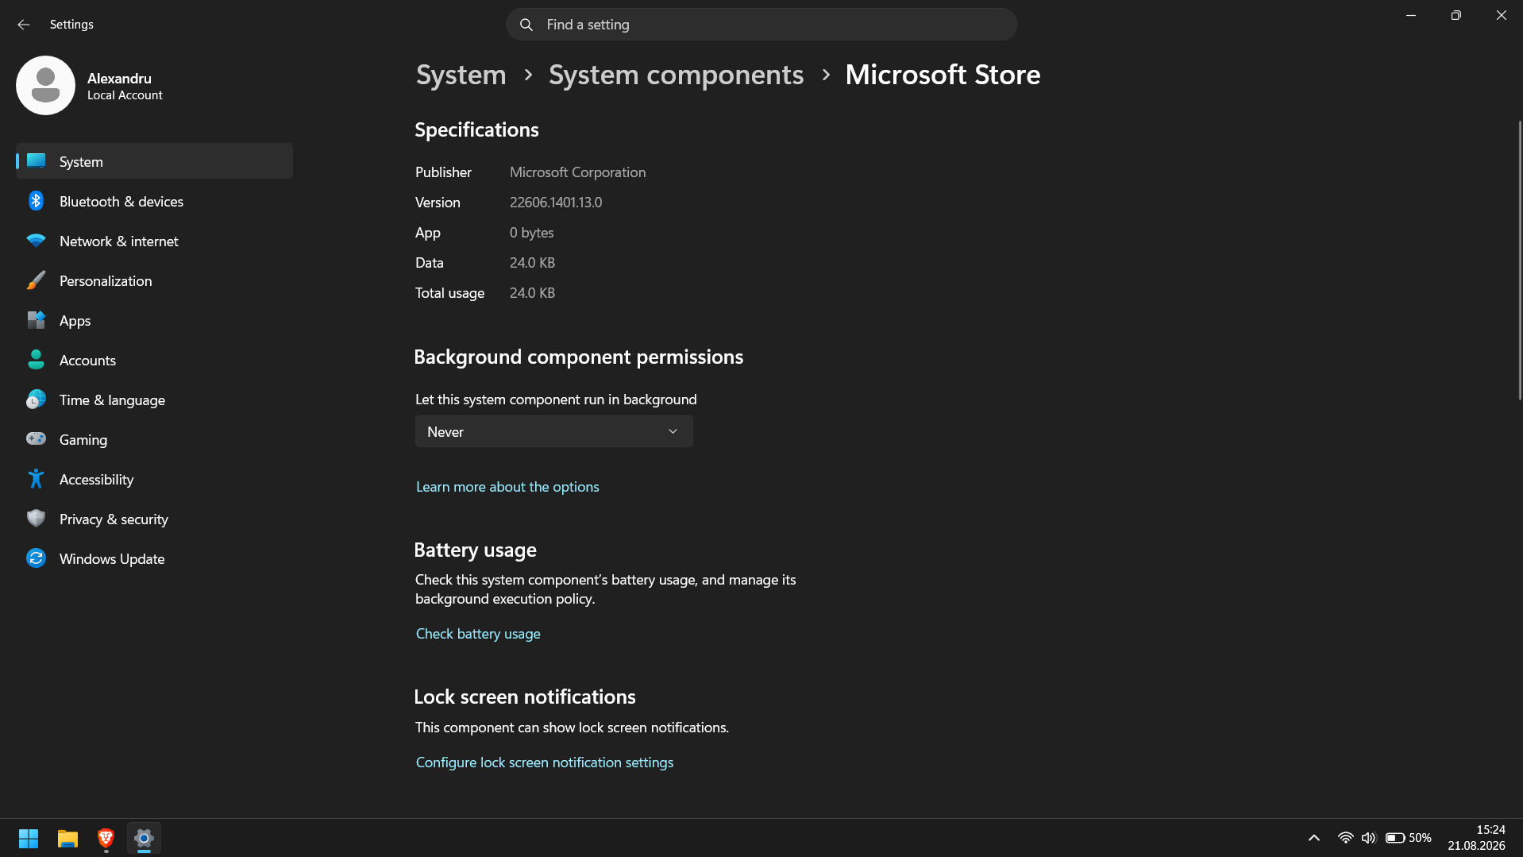The height and width of the screenshot is (857, 1523).
Task: Click System components breadcrumb
Action: [x=676, y=75]
